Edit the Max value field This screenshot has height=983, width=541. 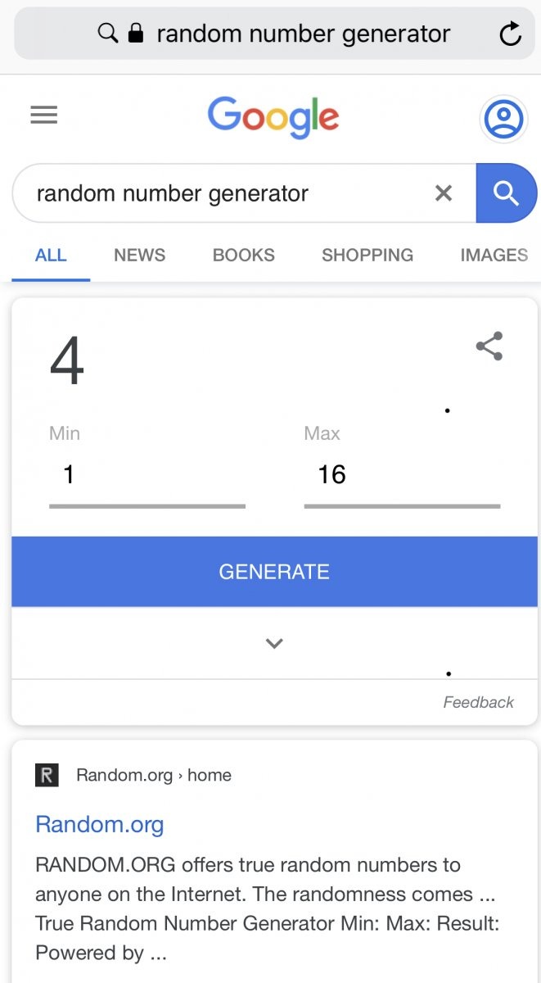point(401,475)
